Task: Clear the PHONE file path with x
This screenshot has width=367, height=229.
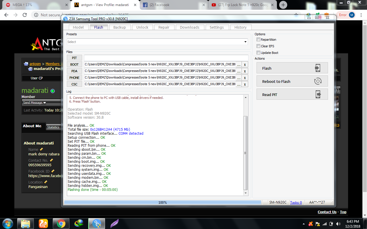Action: [245, 78]
